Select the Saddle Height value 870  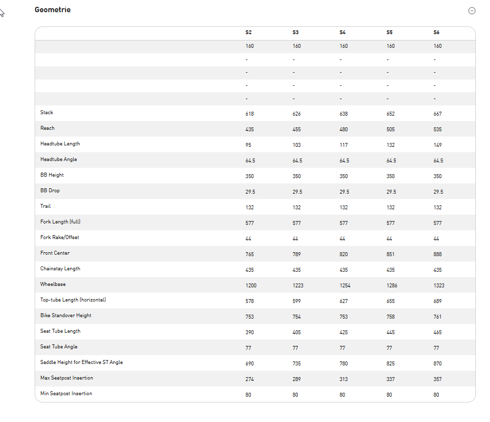coord(437,364)
